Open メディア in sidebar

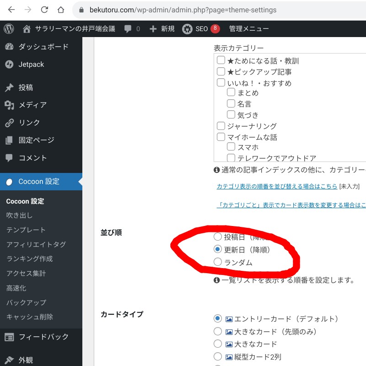click(32, 105)
